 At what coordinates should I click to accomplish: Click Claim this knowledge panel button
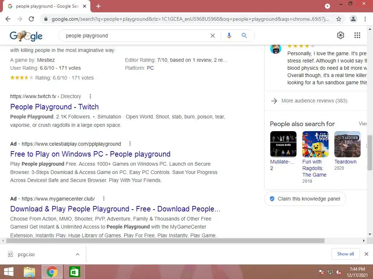[x=305, y=199]
